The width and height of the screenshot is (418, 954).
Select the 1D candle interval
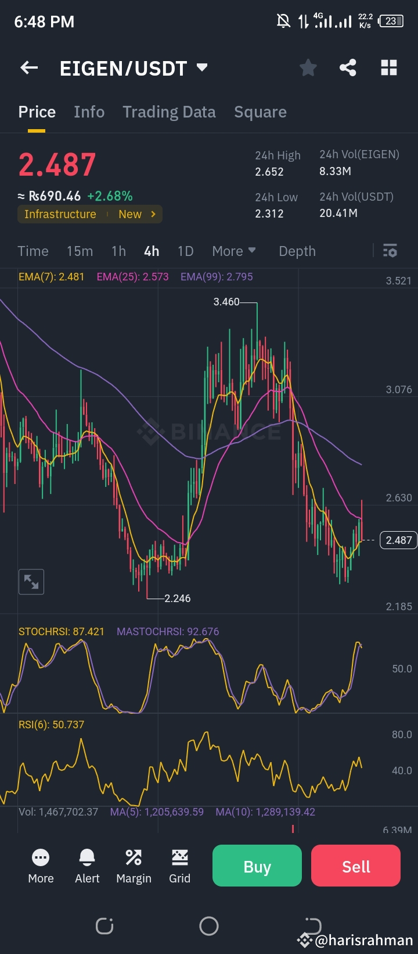point(185,251)
